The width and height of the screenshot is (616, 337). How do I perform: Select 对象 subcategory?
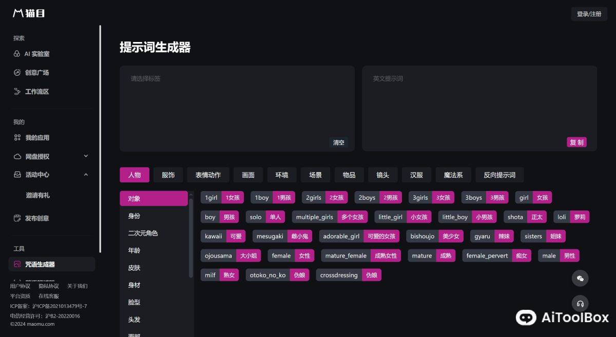pyautogui.click(x=153, y=198)
